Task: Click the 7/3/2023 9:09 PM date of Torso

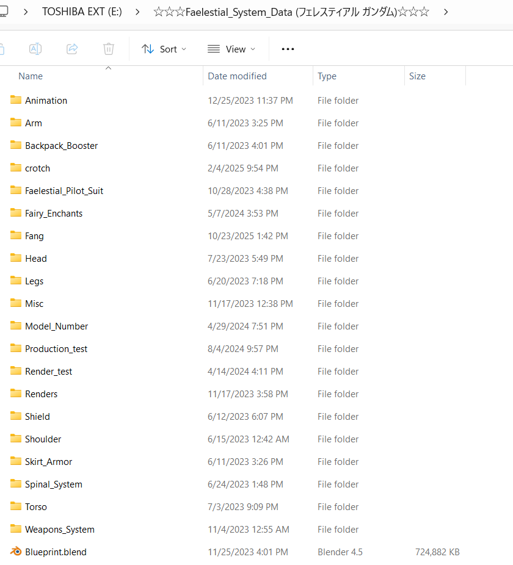Action: tap(243, 507)
